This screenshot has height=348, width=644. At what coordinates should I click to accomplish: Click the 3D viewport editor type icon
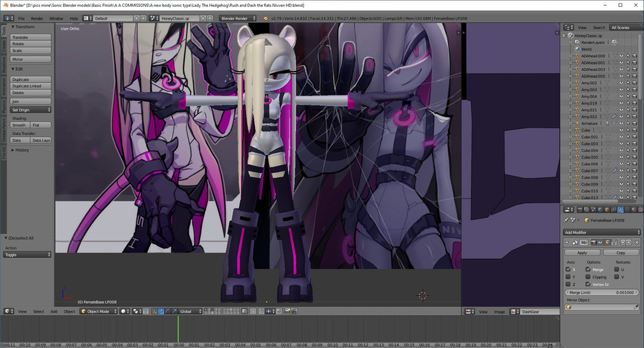pos(9,311)
